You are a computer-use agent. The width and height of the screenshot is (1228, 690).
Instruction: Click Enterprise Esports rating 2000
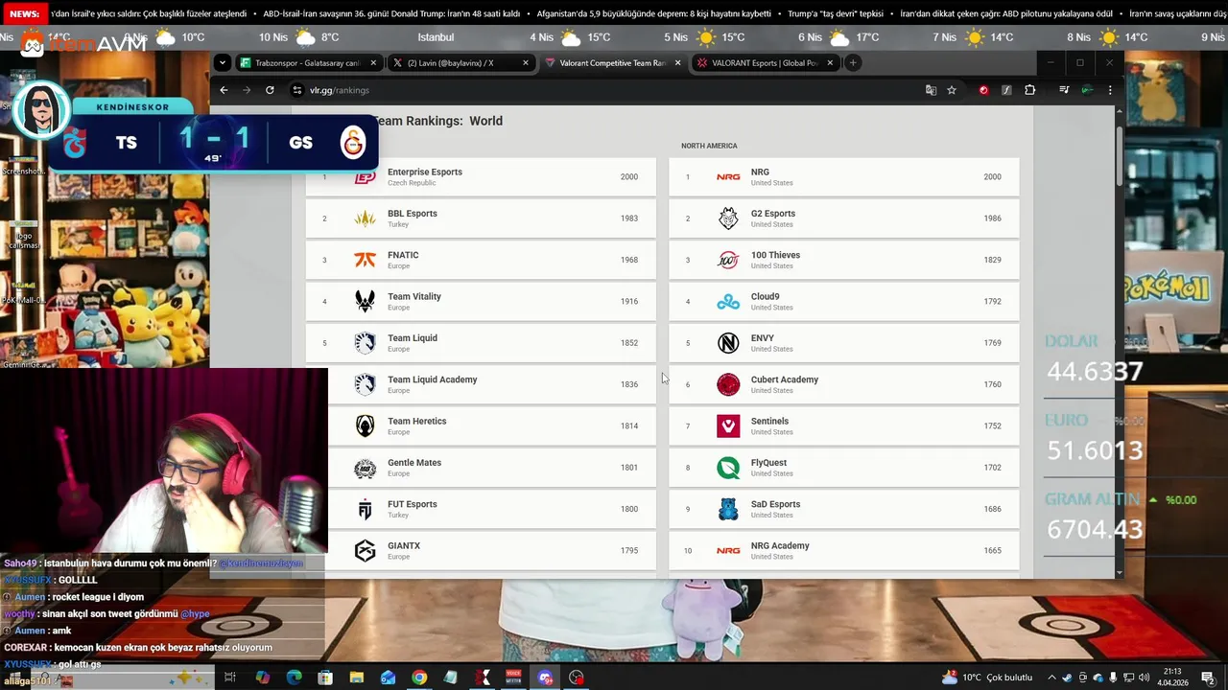coord(628,176)
